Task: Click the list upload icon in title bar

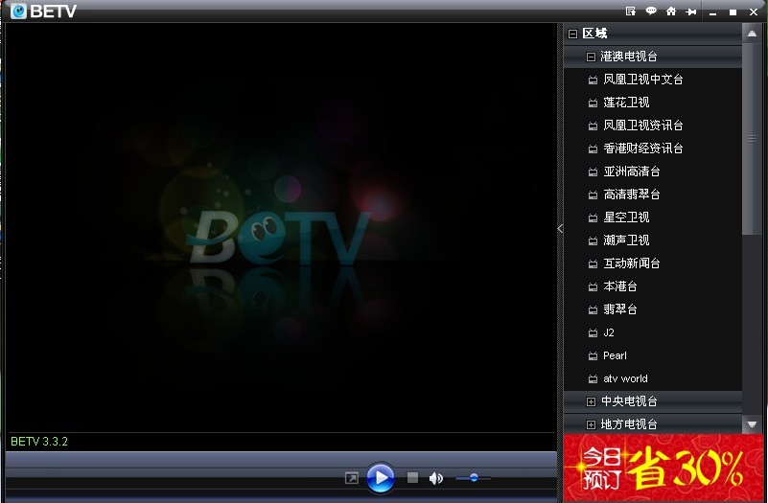Action: pos(631,11)
